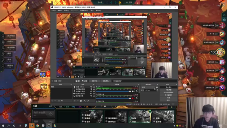Select the highlighted gold-ring player portrait with 100 health
227x128 pixels.
[x=220, y=52]
